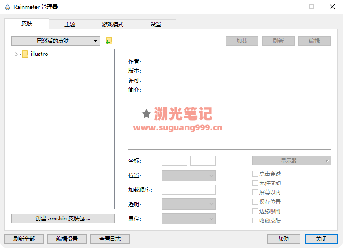Select illustro in the skin tree
The height and width of the screenshot is (248, 343).
(39, 54)
